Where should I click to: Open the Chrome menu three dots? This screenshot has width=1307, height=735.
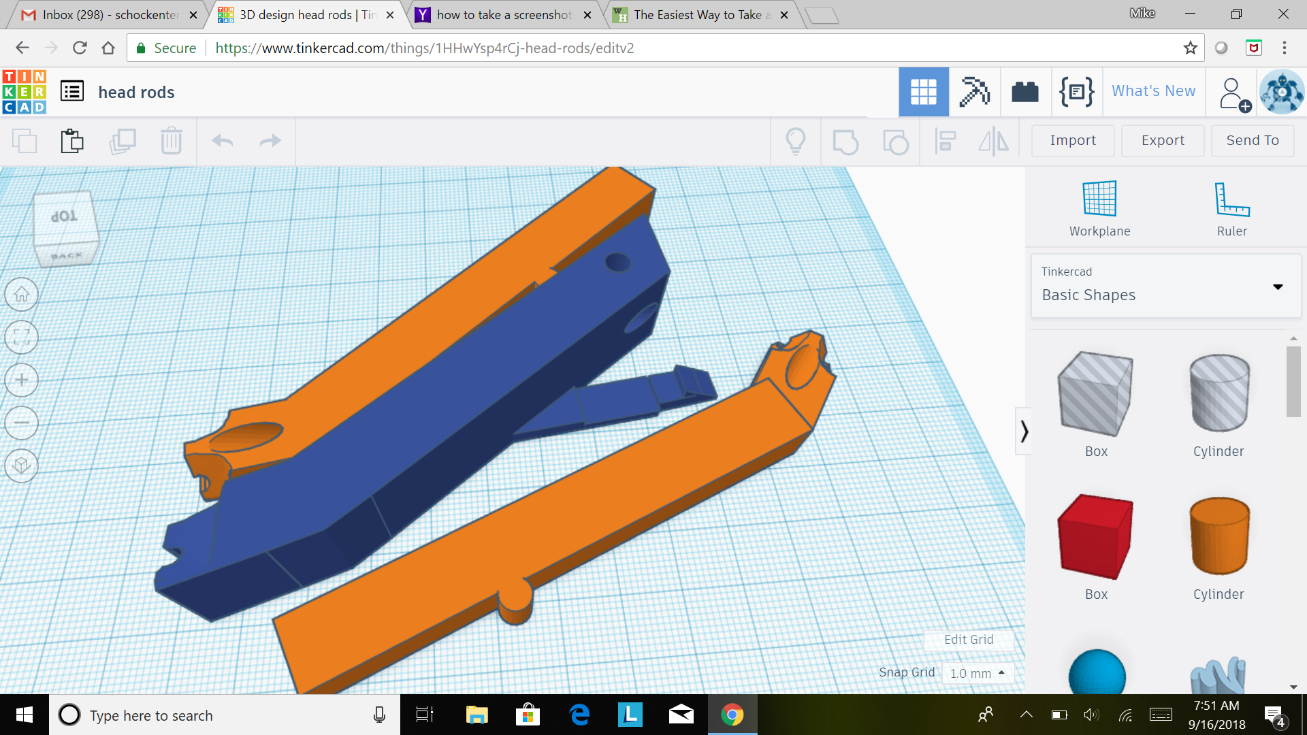[x=1284, y=48]
